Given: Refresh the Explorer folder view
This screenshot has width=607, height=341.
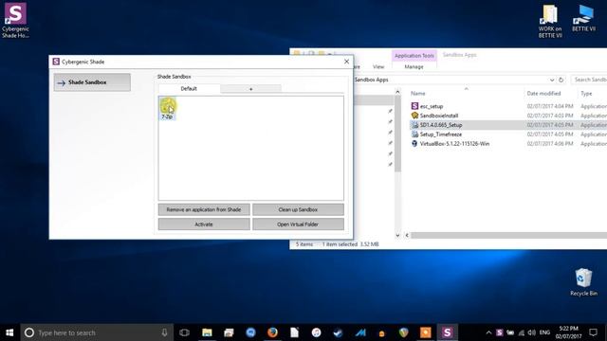Looking at the screenshot, I should point(561,80).
